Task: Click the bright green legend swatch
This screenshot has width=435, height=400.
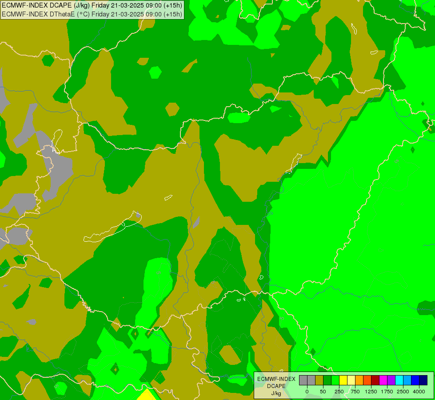Action: click(335, 380)
